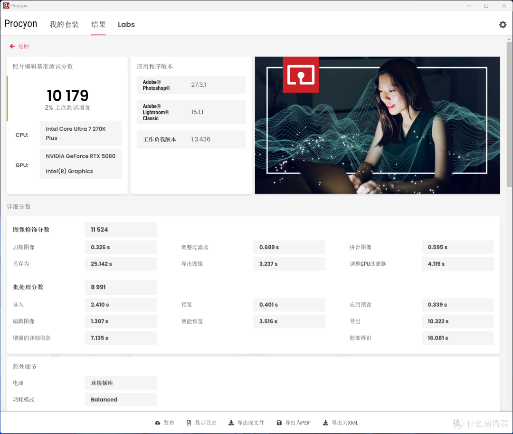This screenshot has height=434, width=513.
Task: Click 导出 value 10.322 s
Action: [x=458, y=321]
